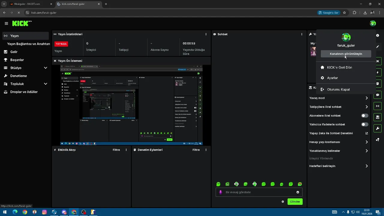Open the profile avatar in the top bar
The width and height of the screenshot is (384, 216).
[x=373, y=23]
